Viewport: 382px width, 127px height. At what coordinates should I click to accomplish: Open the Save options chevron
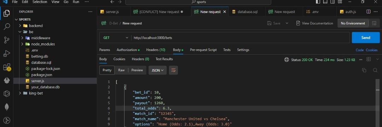point(287,23)
